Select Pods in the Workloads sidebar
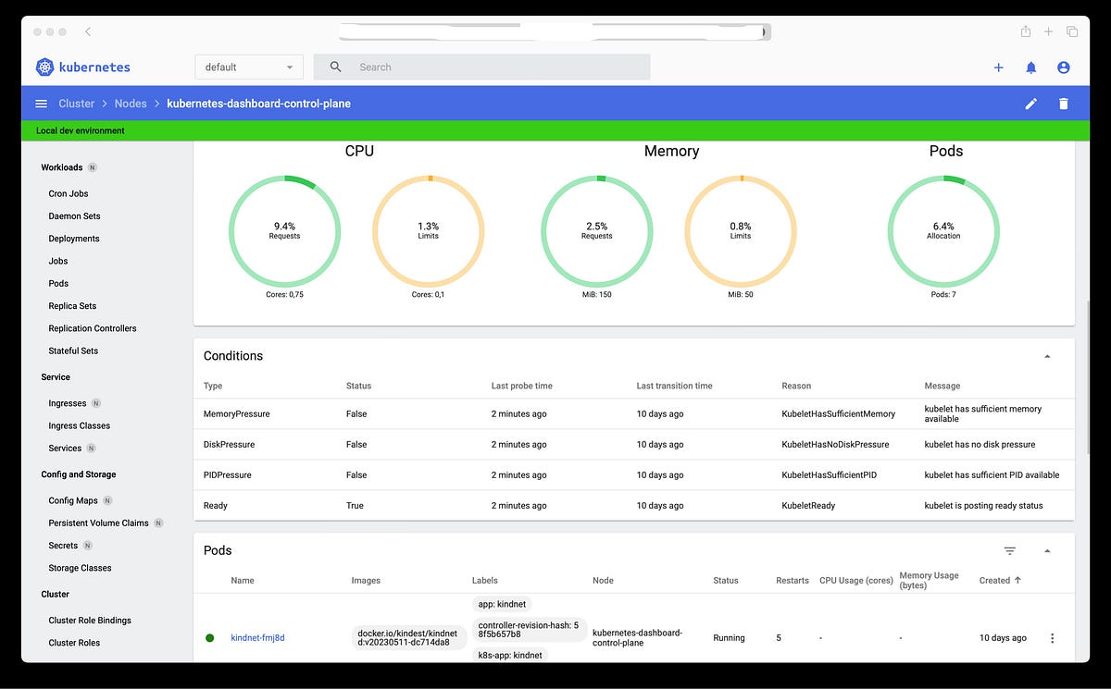Image resolution: width=1111 pixels, height=689 pixels. (x=57, y=283)
